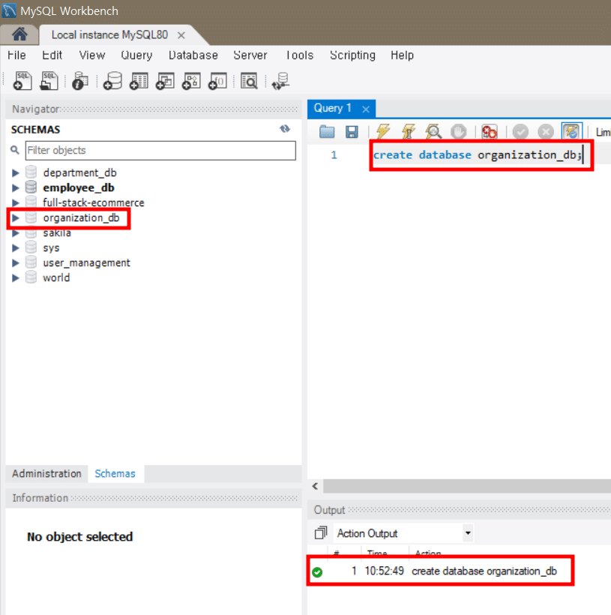Select the Query 1 tab
611x615 pixels.
pos(333,108)
